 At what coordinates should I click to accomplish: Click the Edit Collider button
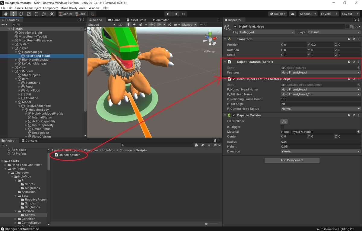tap(284, 122)
